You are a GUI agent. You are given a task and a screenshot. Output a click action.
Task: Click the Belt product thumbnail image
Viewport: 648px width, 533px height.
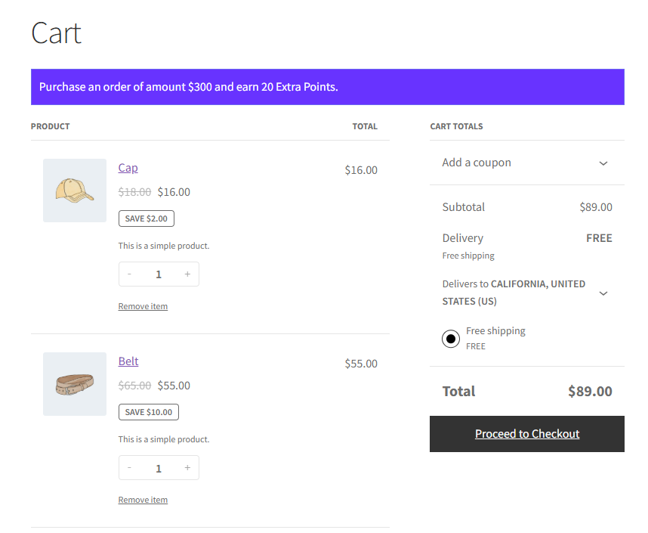click(x=75, y=384)
